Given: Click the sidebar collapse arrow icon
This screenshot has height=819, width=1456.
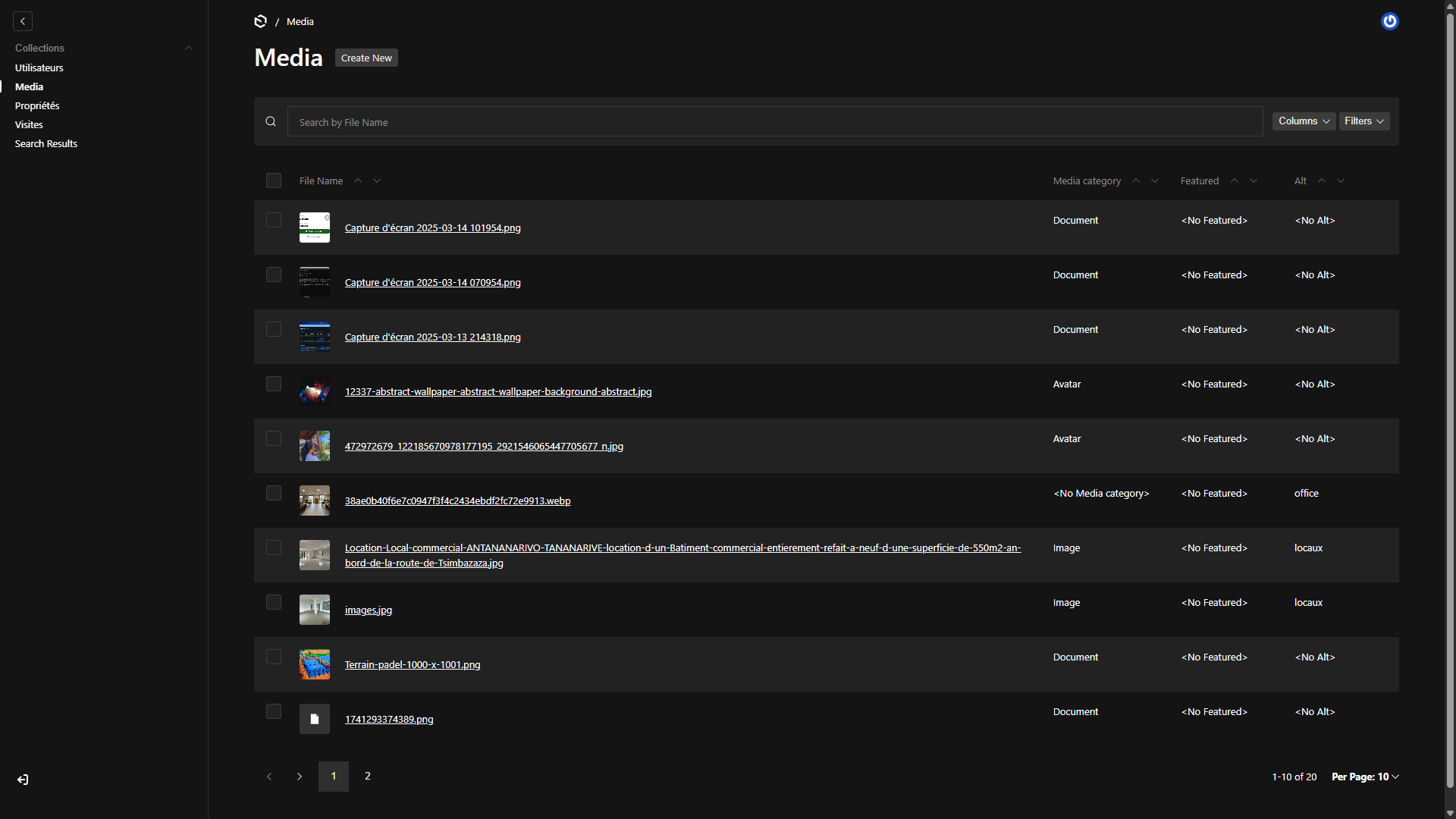Looking at the screenshot, I should pyautogui.click(x=23, y=21).
